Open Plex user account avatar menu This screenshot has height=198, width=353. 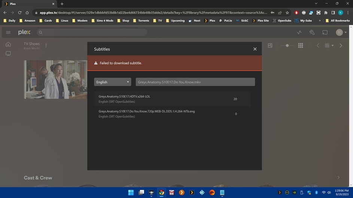[x=341, y=33]
